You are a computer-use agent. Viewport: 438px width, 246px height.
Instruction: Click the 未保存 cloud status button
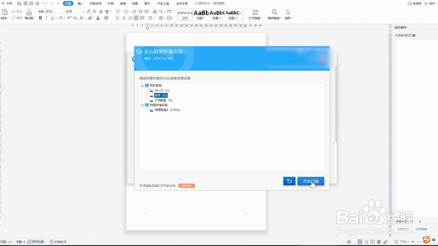414,4
